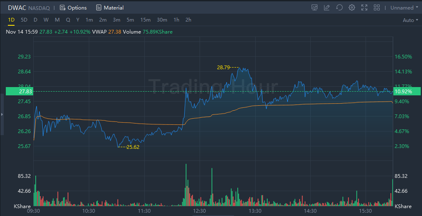Expand the collapsed left side panel arrow

point(2,114)
